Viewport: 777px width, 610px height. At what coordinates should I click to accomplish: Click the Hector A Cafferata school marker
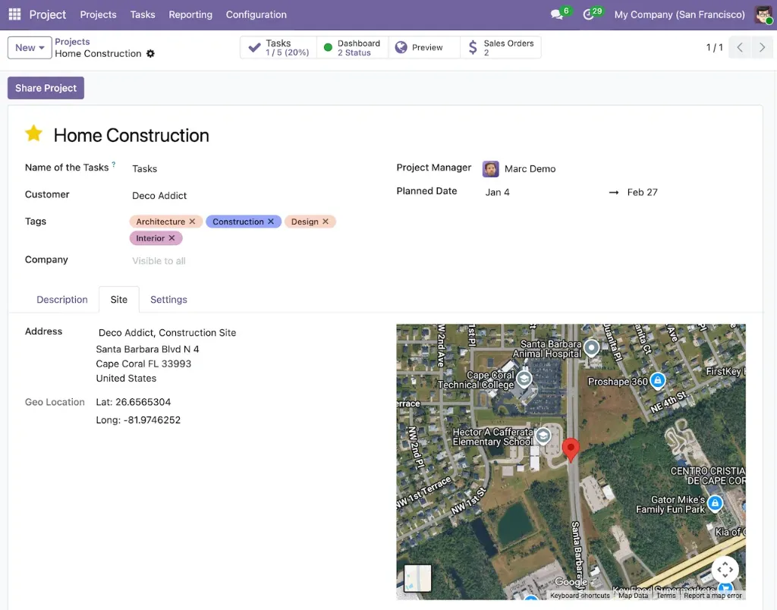click(543, 436)
